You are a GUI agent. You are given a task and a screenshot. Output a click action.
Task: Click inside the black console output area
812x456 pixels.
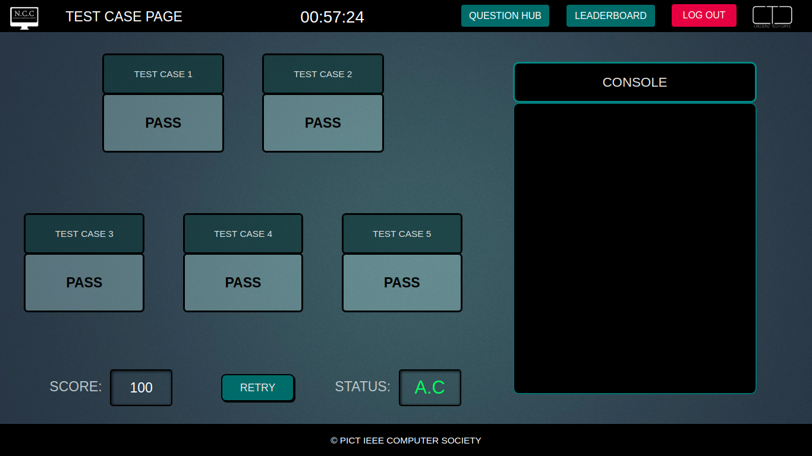[x=635, y=249]
